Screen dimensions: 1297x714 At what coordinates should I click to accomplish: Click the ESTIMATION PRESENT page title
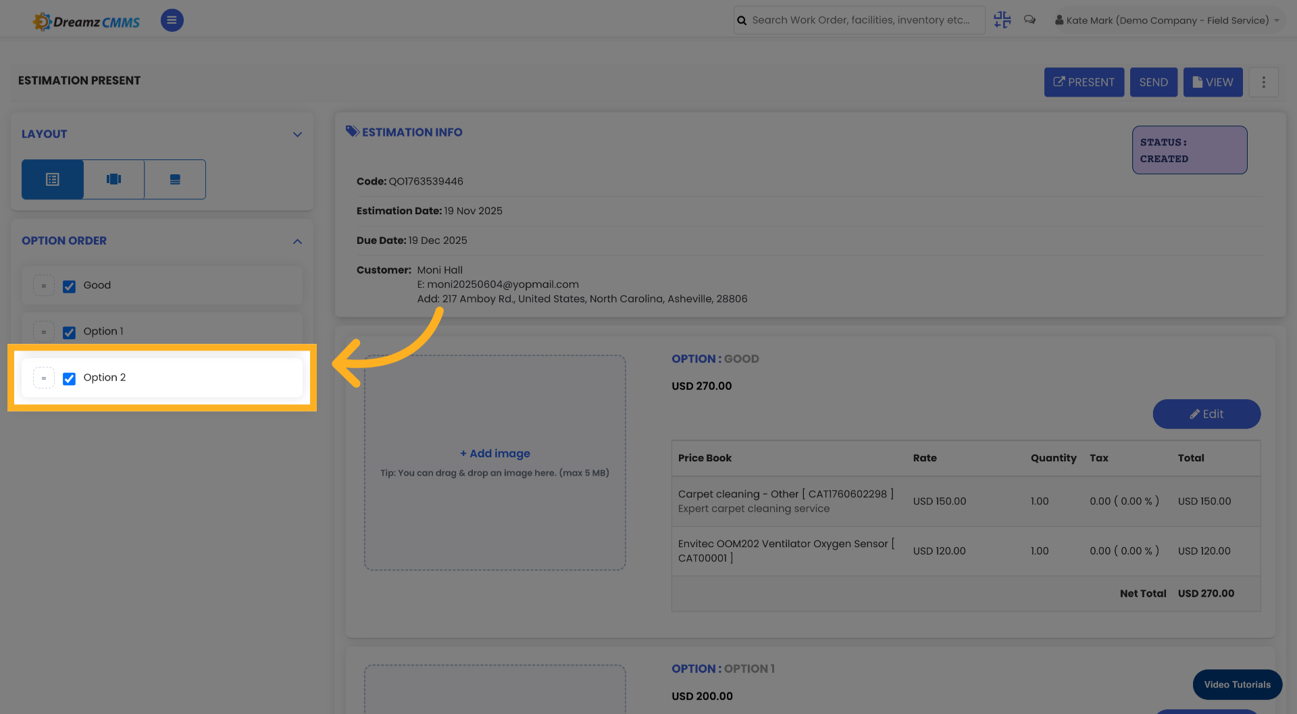pos(79,80)
